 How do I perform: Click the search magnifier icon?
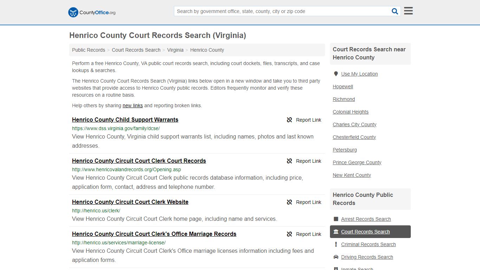(x=395, y=11)
